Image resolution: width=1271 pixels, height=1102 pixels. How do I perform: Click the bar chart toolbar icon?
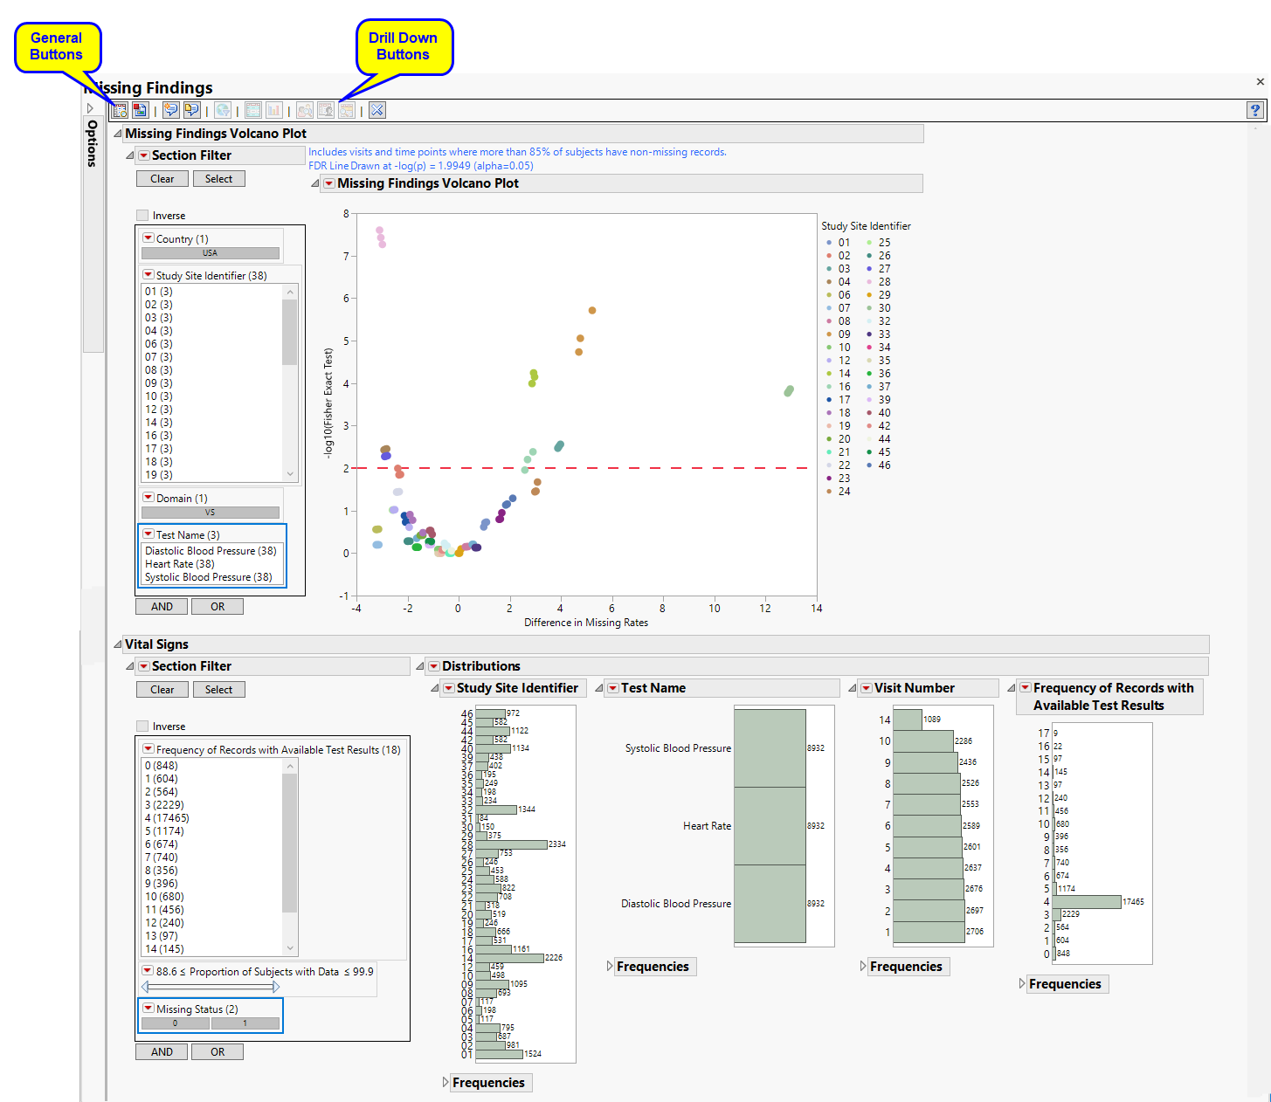coord(273,110)
